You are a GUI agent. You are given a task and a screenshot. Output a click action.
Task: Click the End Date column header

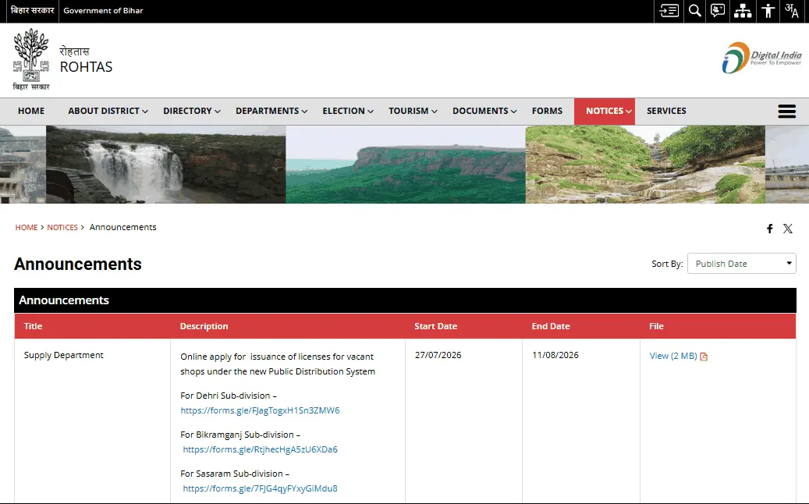point(551,326)
